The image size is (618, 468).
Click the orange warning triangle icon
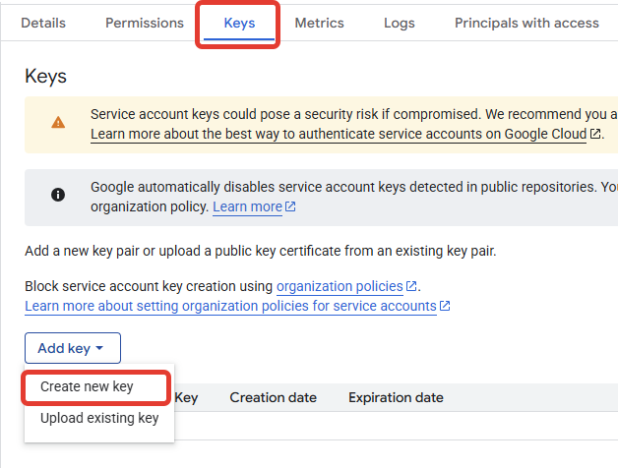click(58, 123)
